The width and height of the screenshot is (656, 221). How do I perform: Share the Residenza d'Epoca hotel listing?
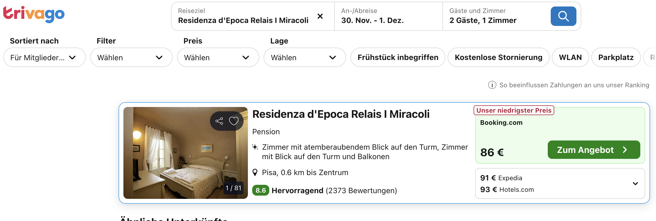219,121
